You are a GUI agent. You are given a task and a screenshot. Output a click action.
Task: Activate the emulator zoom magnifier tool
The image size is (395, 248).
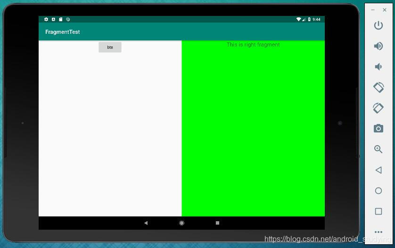click(x=379, y=149)
